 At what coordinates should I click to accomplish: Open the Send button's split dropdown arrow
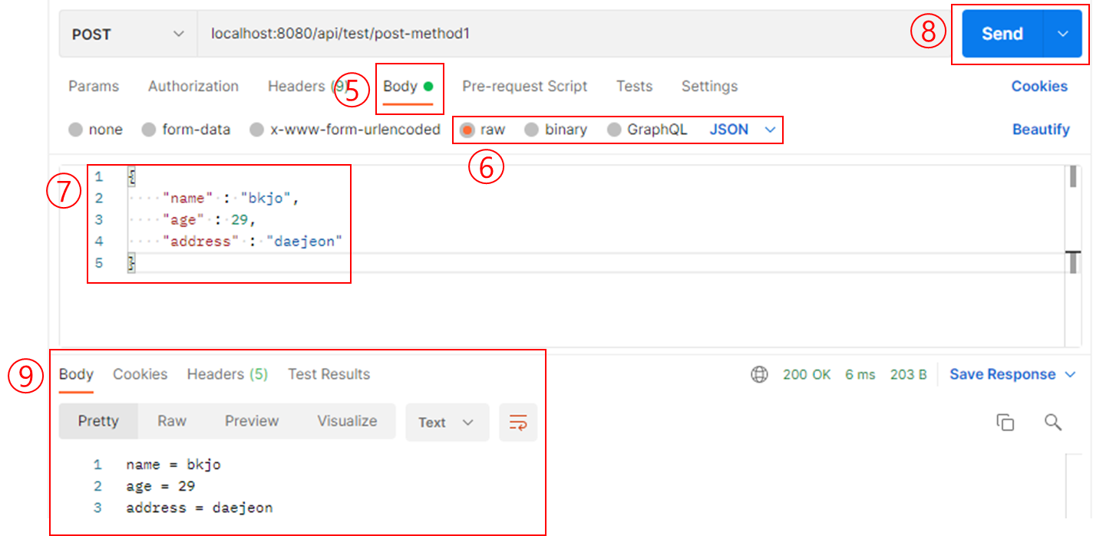[x=1064, y=34]
